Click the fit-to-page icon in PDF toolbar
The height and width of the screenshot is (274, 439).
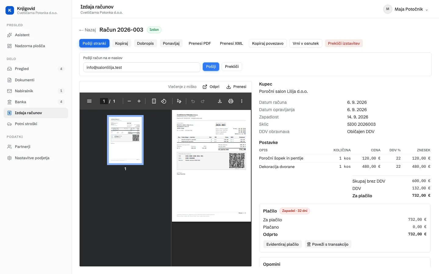(x=154, y=101)
